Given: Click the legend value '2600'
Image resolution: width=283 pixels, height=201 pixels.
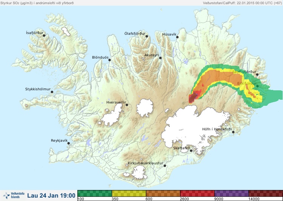Looking at the screenshot, I should coord(185,199).
